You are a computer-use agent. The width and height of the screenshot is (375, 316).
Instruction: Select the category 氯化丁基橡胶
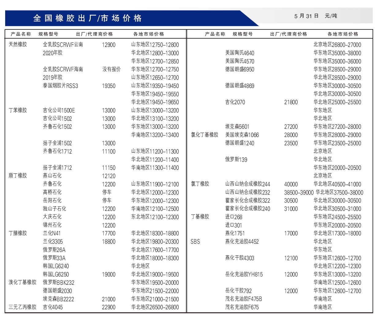pyautogui.click(x=205, y=135)
